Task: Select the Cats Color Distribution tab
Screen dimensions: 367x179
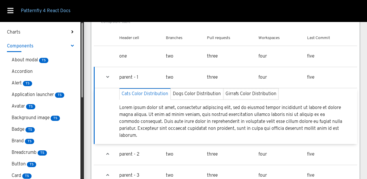Action: [145, 94]
